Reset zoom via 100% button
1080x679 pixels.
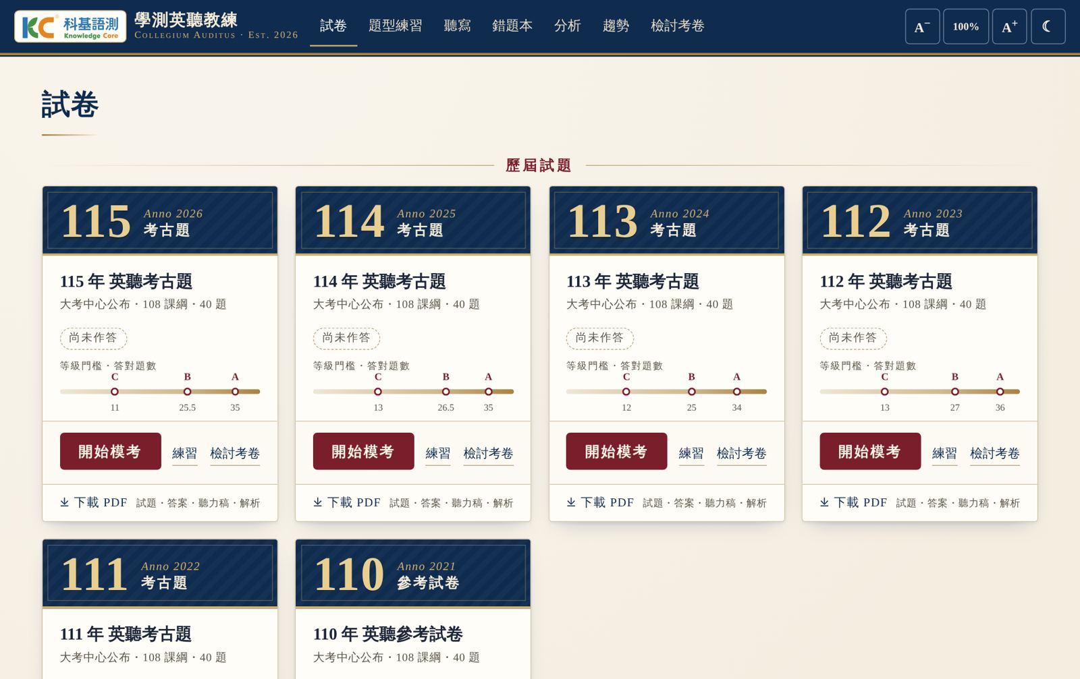tap(966, 26)
